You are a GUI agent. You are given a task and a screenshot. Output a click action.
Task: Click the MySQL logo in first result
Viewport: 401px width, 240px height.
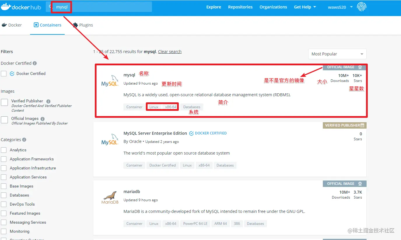(x=110, y=81)
